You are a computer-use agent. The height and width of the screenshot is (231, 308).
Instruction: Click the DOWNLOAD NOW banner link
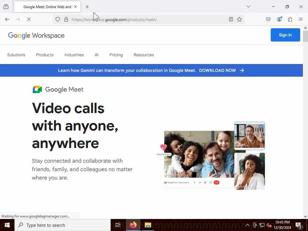click(217, 70)
